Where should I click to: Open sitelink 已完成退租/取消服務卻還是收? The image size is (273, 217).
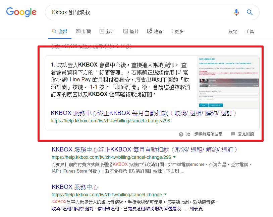coord(152,209)
